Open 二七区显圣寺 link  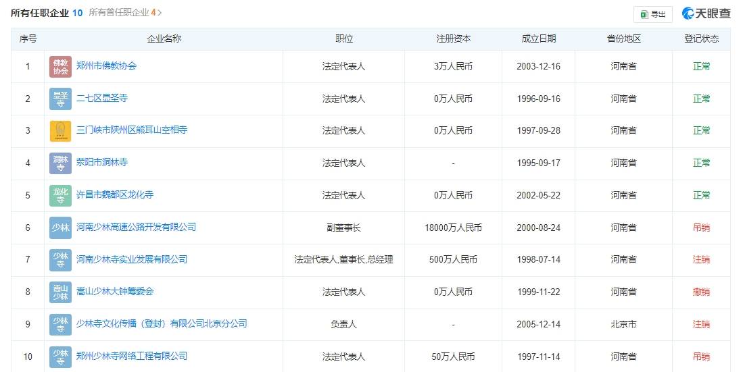tap(101, 99)
